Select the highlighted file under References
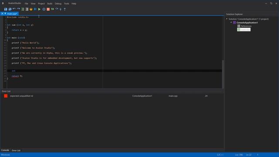279x157 pixels. coord(244,30)
